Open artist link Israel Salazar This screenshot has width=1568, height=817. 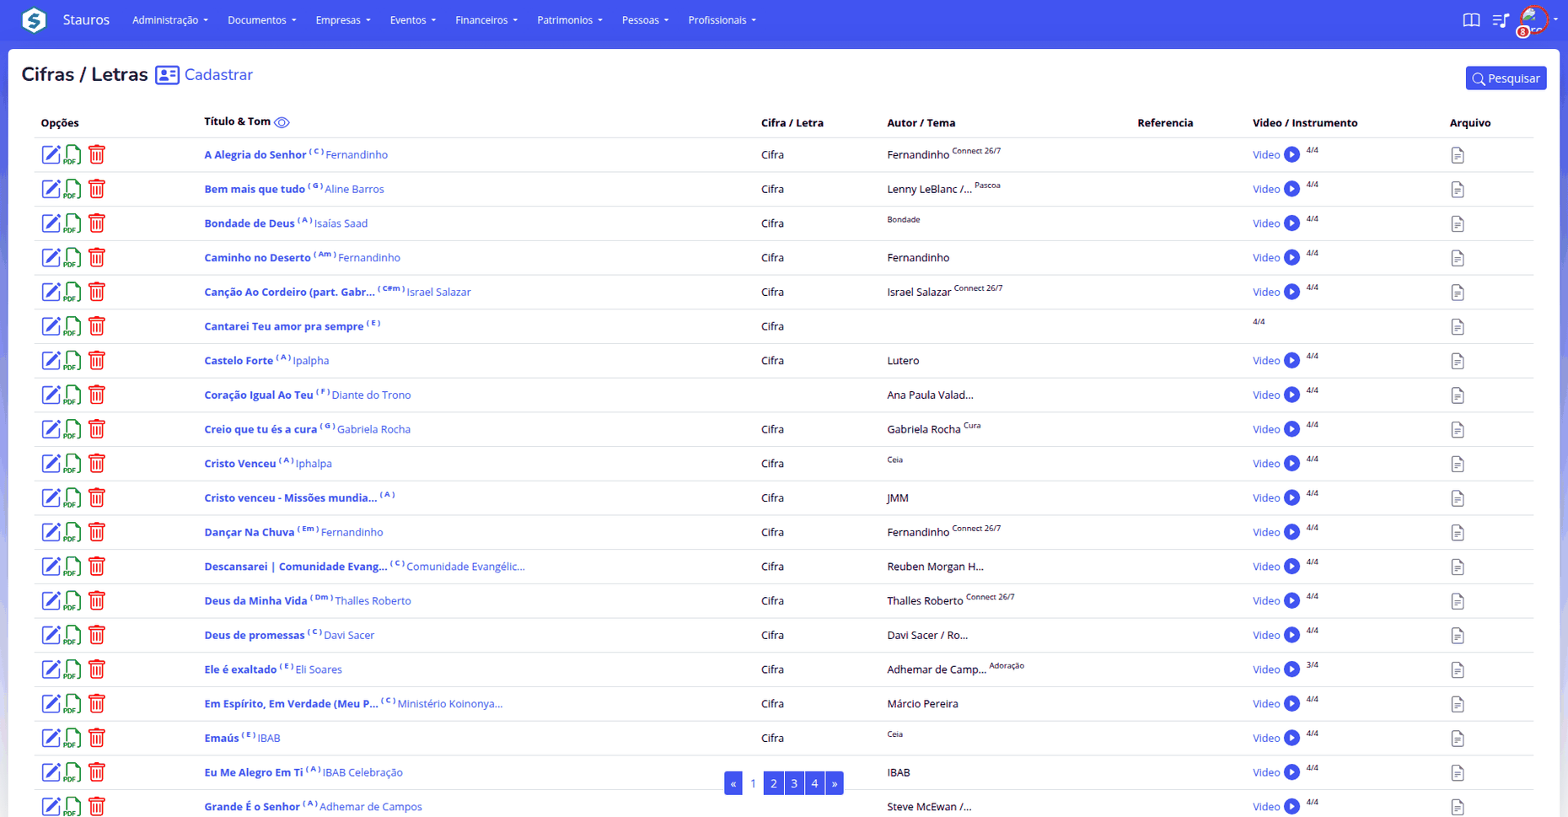tap(438, 292)
